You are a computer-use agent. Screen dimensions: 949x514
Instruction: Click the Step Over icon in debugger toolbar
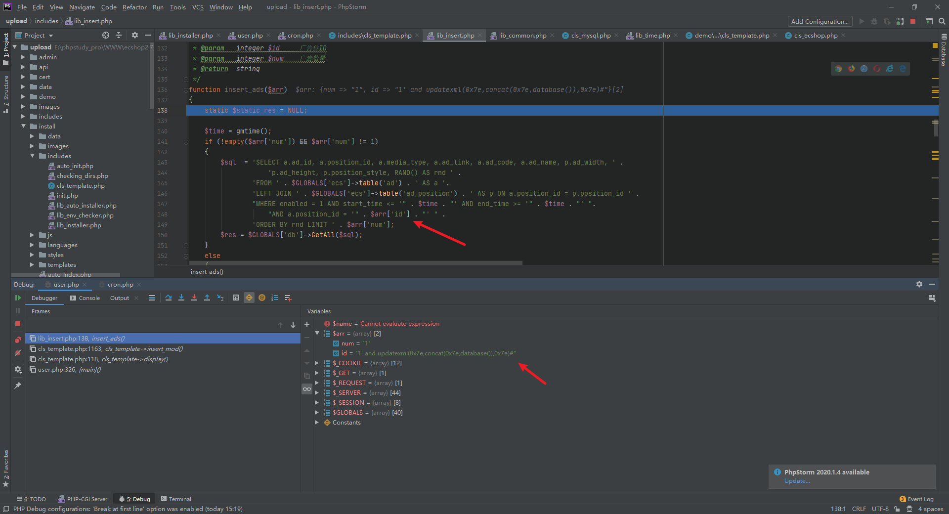(x=169, y=298)
